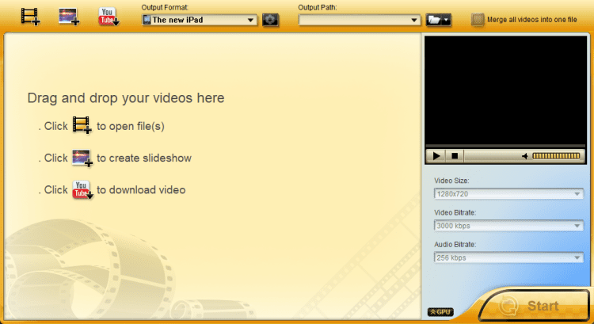Viewport: 594px width, 324px height.
Task: Click the YouTube download toolbar icon
Action: coord(109,17)
